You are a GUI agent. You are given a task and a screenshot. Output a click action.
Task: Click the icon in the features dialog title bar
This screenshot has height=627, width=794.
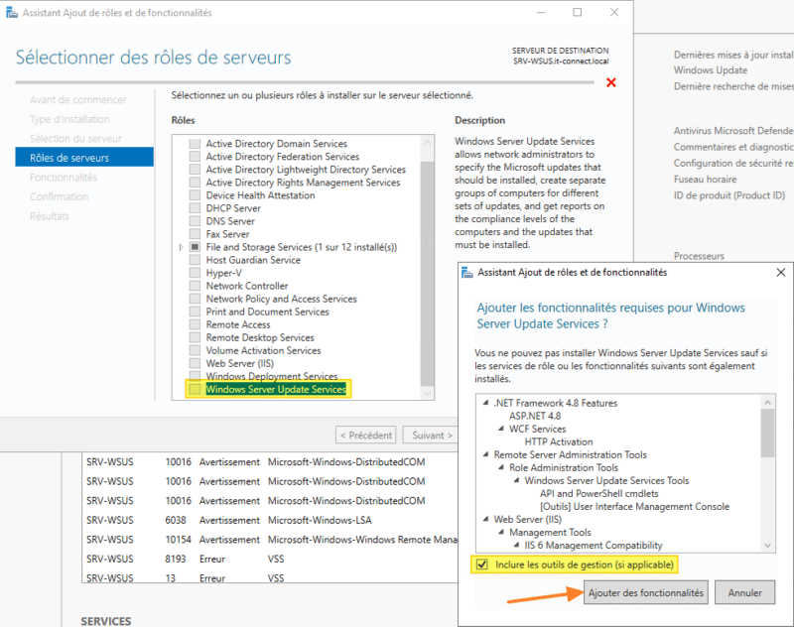pos(467,272)
